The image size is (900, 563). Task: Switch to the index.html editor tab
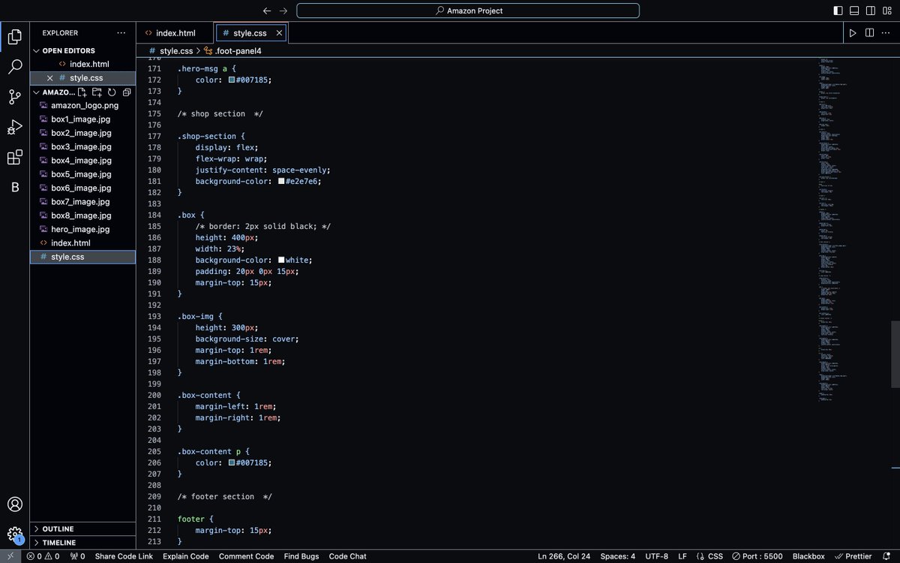pos(175,33)
